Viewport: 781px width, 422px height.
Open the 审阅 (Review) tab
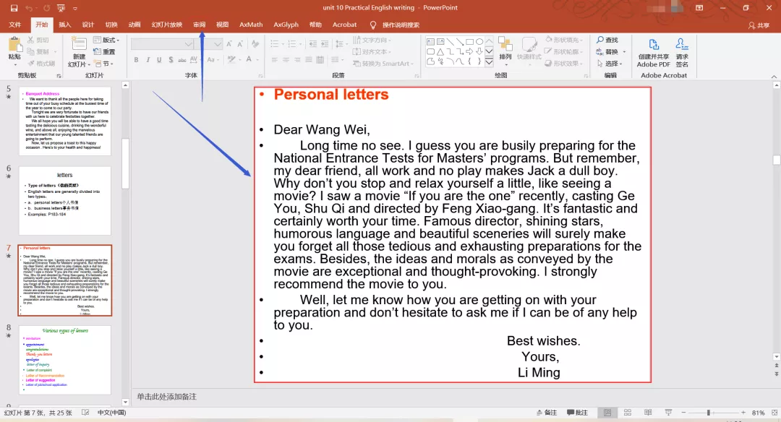point(200,25)
